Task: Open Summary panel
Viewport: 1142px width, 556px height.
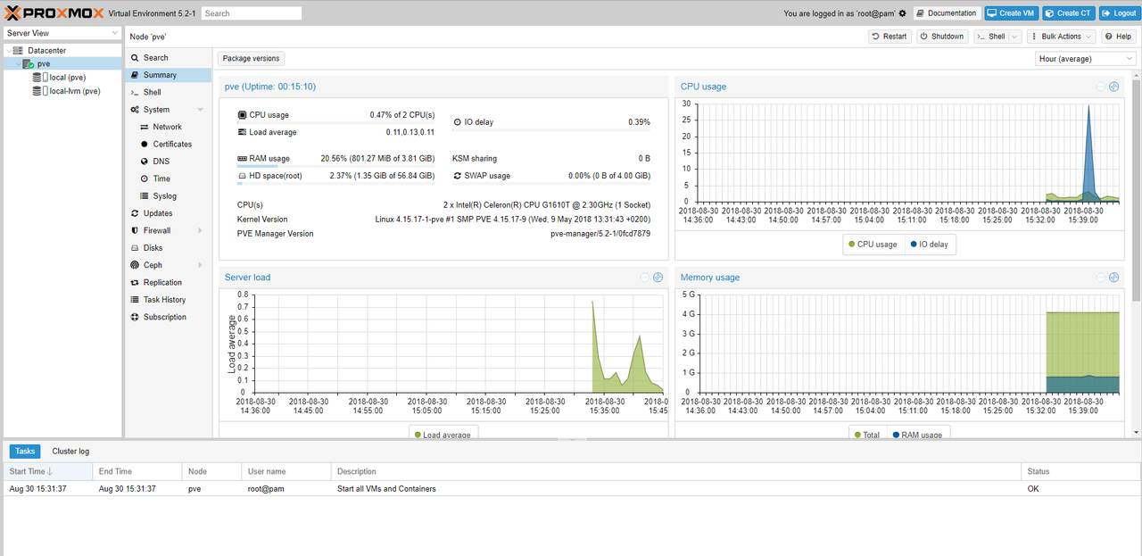Action: pos(169,75)
